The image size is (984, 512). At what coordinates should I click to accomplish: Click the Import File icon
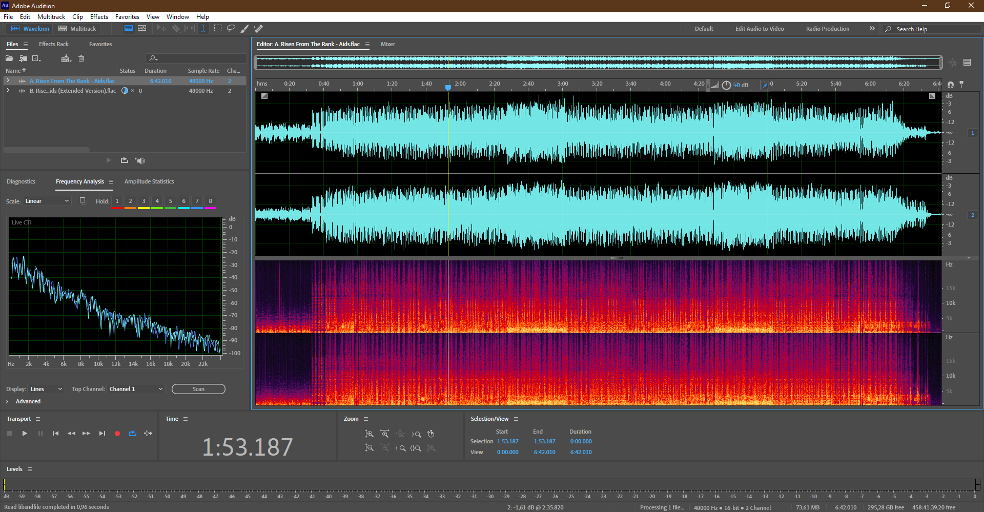tap(23, 58)
